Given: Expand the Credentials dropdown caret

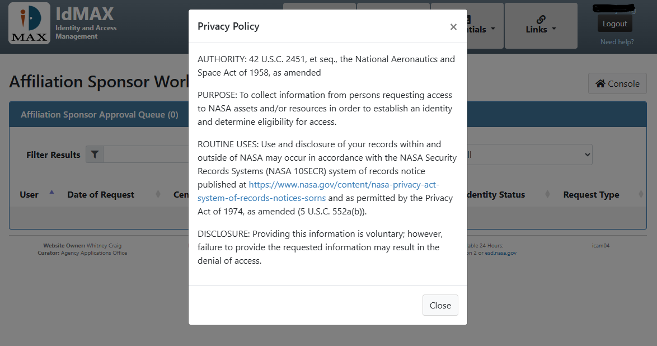Looking at the screenshot, I should pos(493,29).
